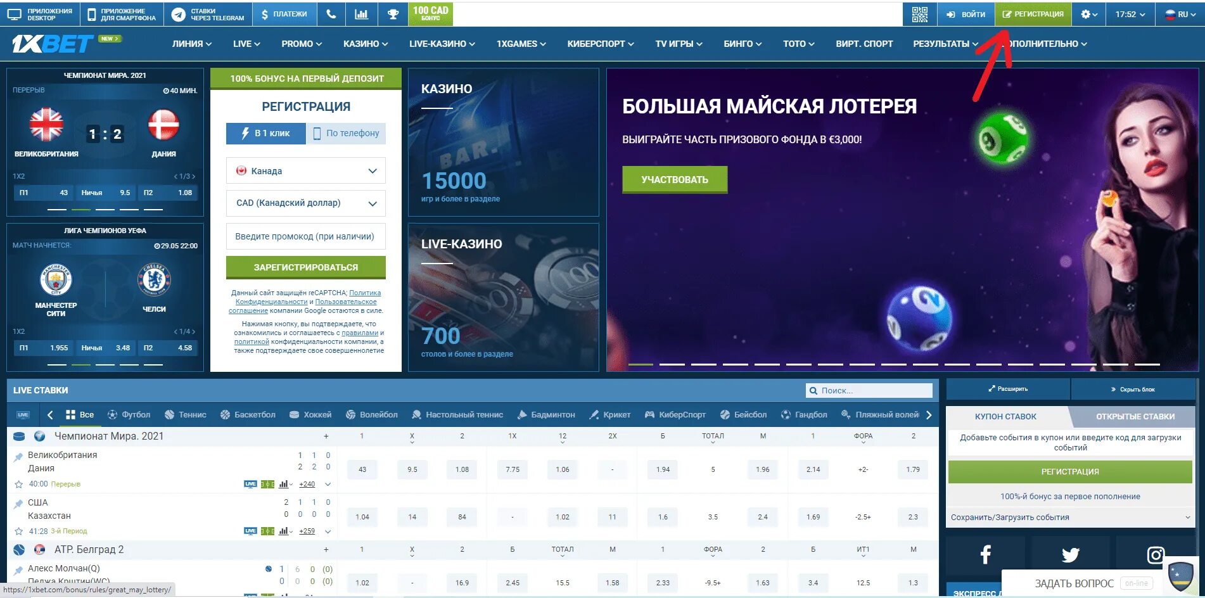Select first indicator under Лига Чемпионов card
Image resolution: width=1205 pixels, height=598 pixels.
point(57,364)
